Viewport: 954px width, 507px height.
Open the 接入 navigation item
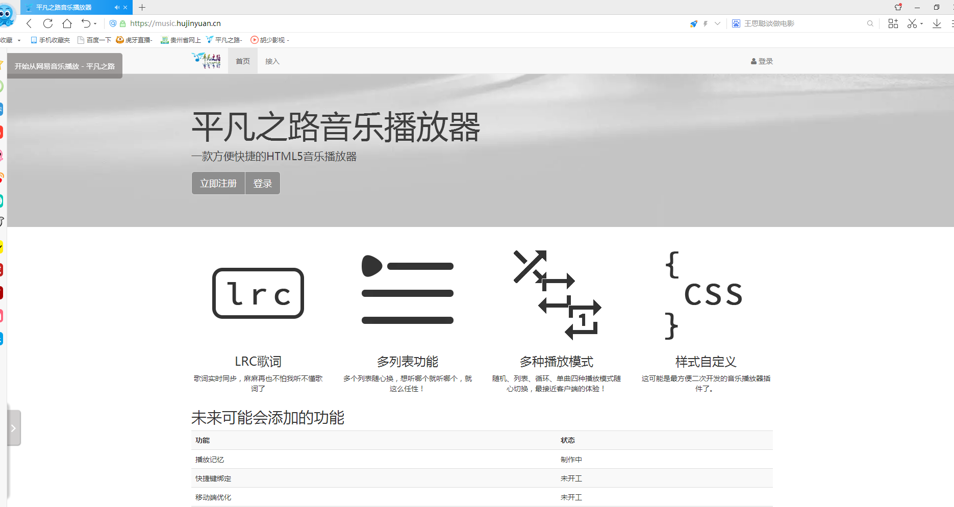point(272,61)
